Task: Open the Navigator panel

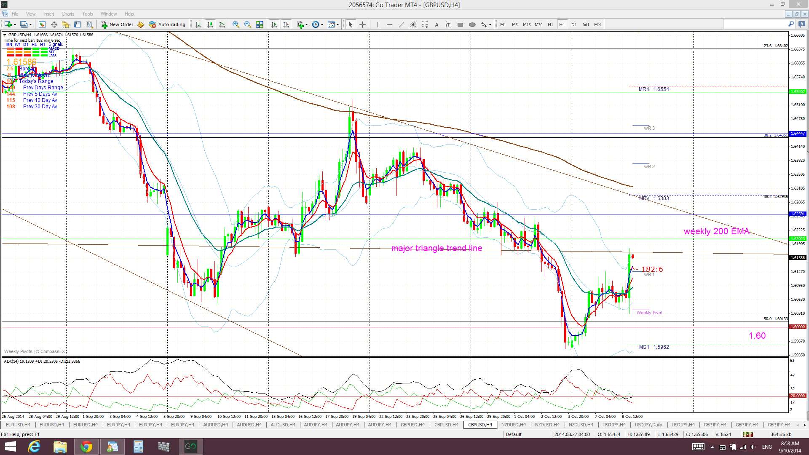Action: coord(66,24)
